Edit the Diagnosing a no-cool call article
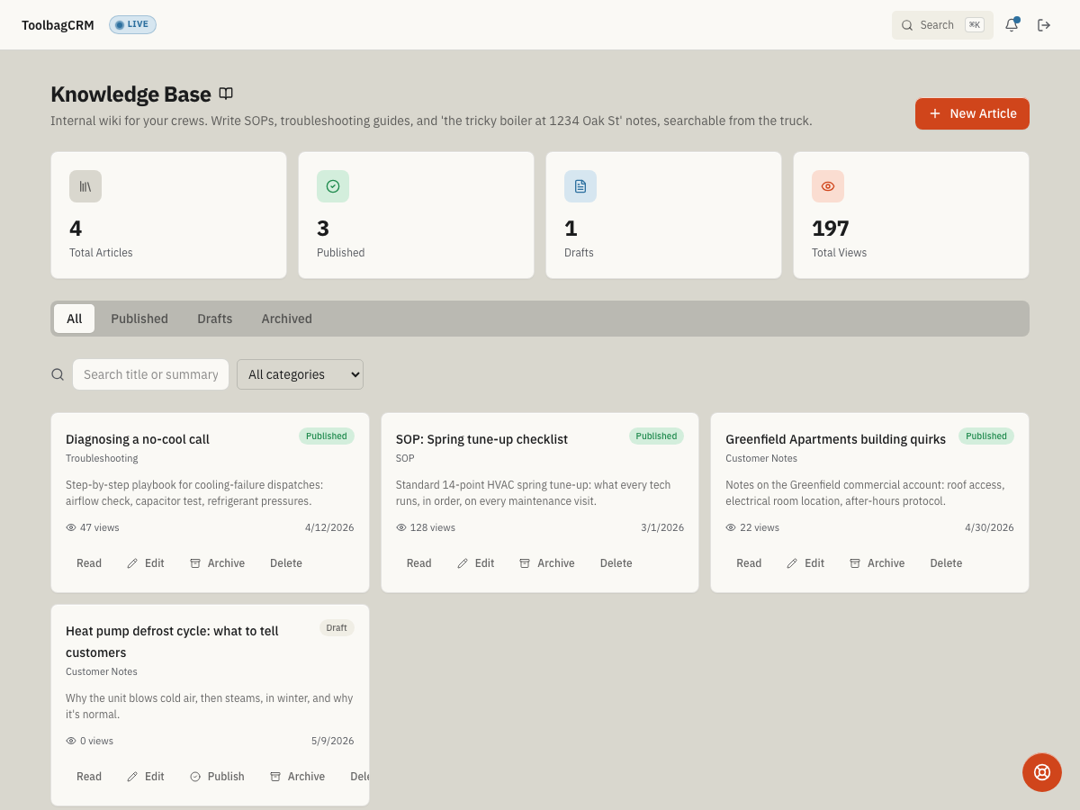 point(146,563)
